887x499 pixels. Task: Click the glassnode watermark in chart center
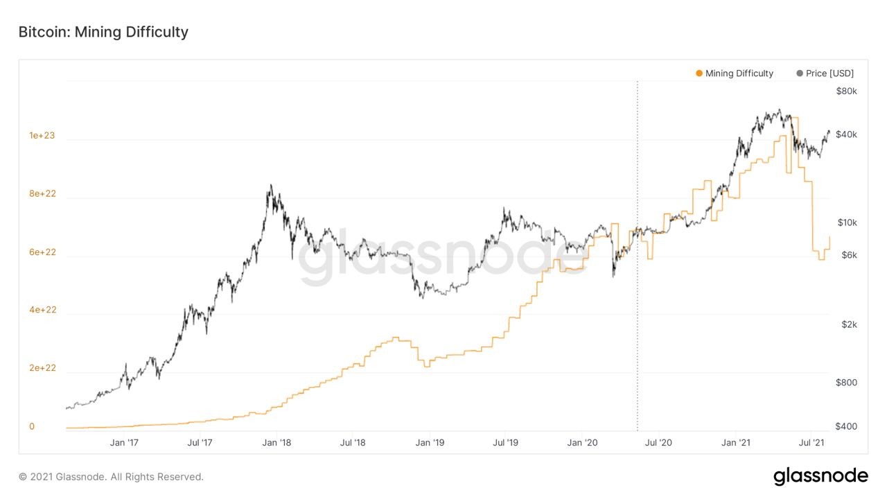pyautogui.click(x=443, y=256)
